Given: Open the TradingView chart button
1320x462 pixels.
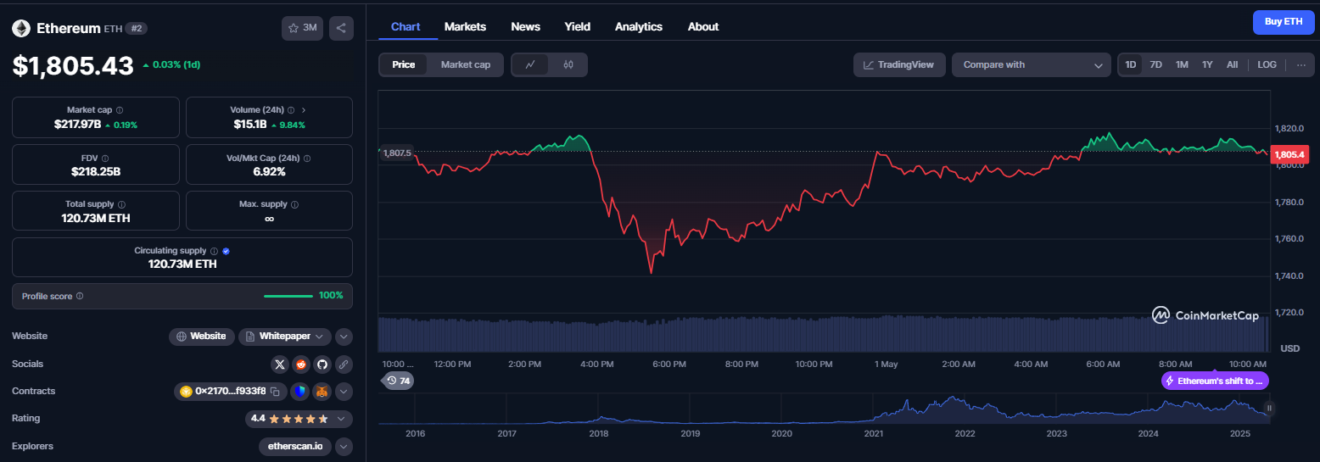Looking at the screenshot, I should click(899, 64).
